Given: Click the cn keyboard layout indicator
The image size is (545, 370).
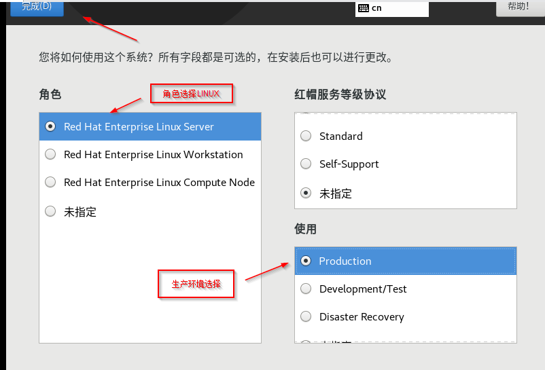Looking at the screenshot, I should tap(391, 8).
